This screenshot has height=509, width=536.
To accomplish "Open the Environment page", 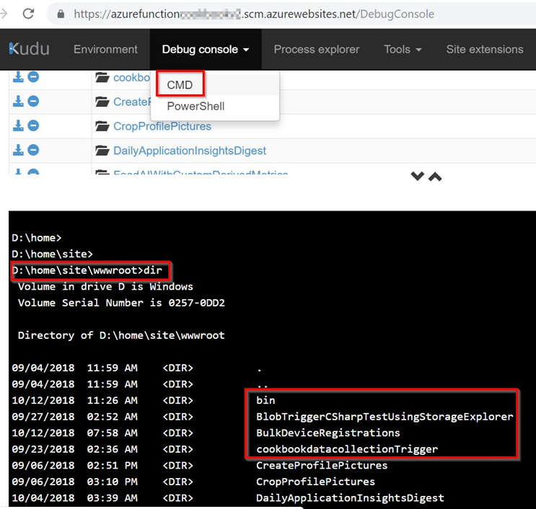I will (105, 49).
